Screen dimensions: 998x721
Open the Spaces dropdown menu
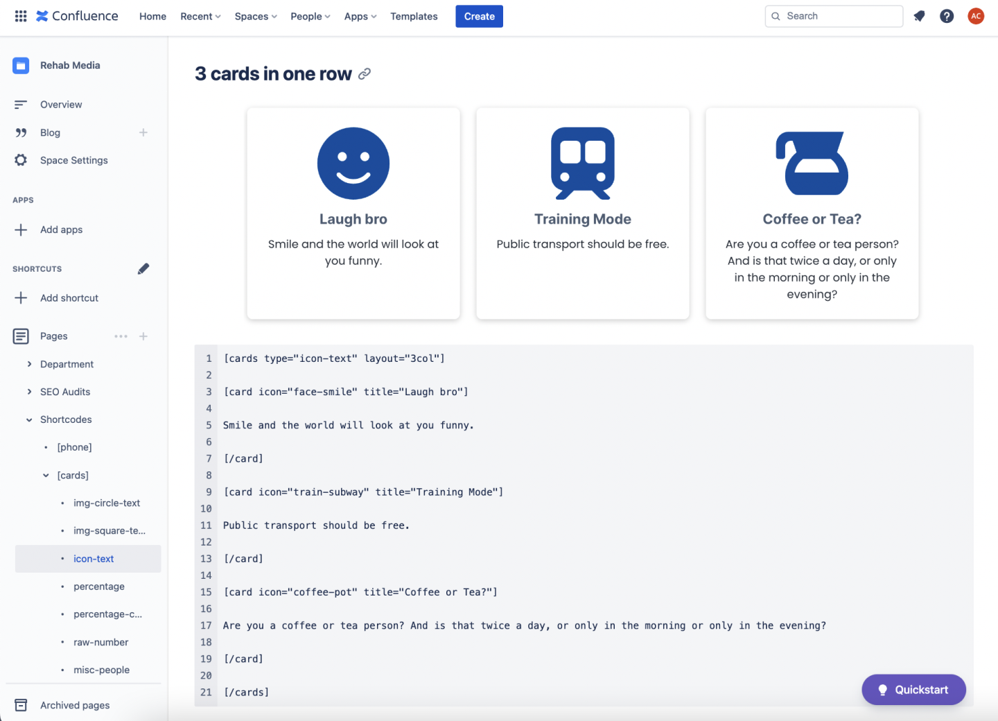[255, 16]
